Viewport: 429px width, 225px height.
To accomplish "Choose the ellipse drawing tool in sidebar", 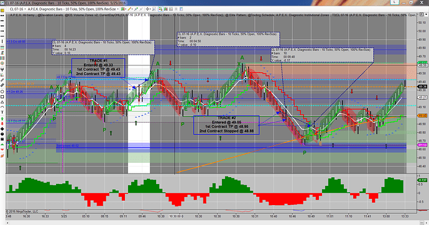I will coord(2,91).
